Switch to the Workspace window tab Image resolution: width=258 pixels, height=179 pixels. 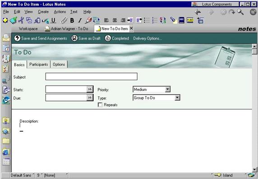[28, 29]
